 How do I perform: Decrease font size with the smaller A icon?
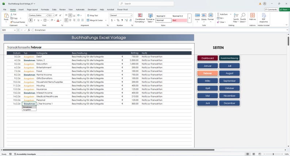click(60, 15)
